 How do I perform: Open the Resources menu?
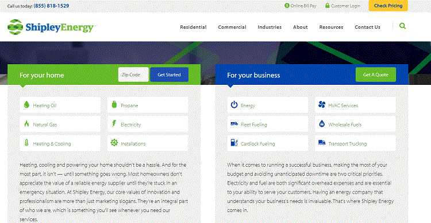(x=331, y=27)
